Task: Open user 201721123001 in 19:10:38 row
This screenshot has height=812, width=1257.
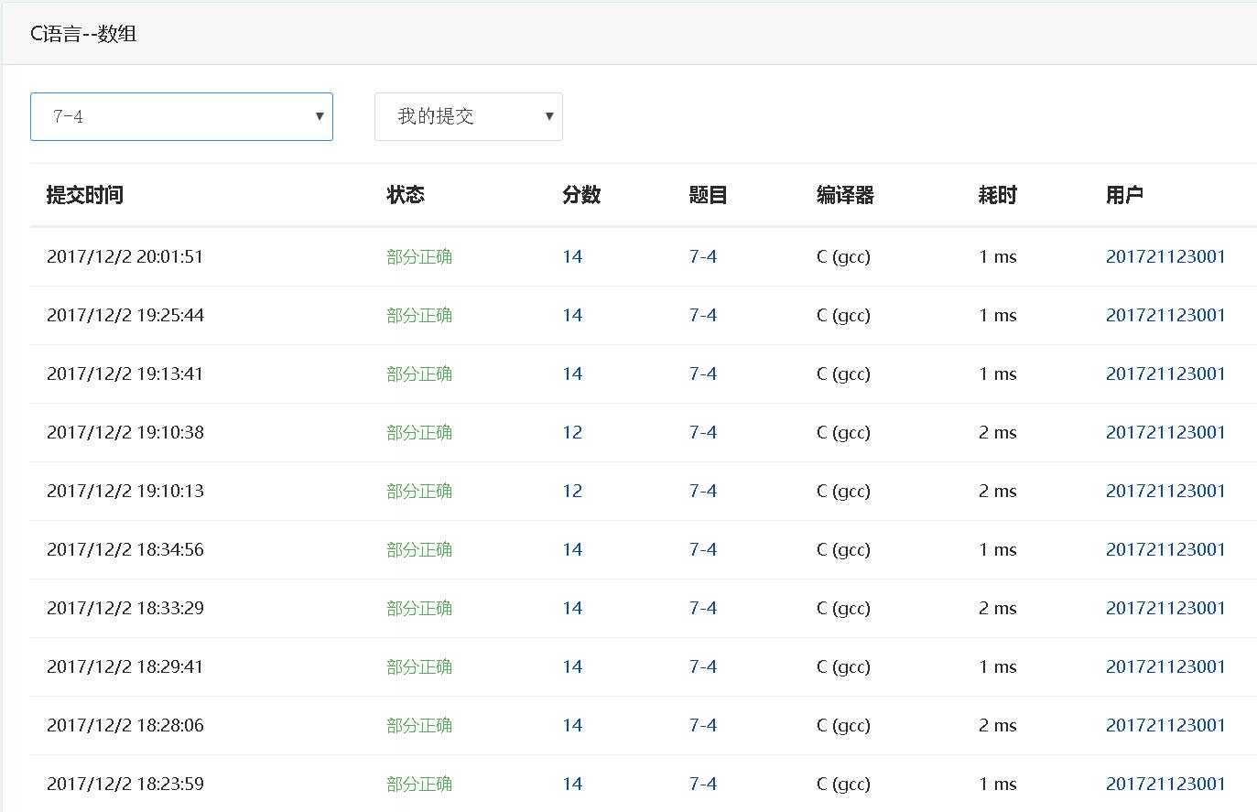Action: point(1165,432)
